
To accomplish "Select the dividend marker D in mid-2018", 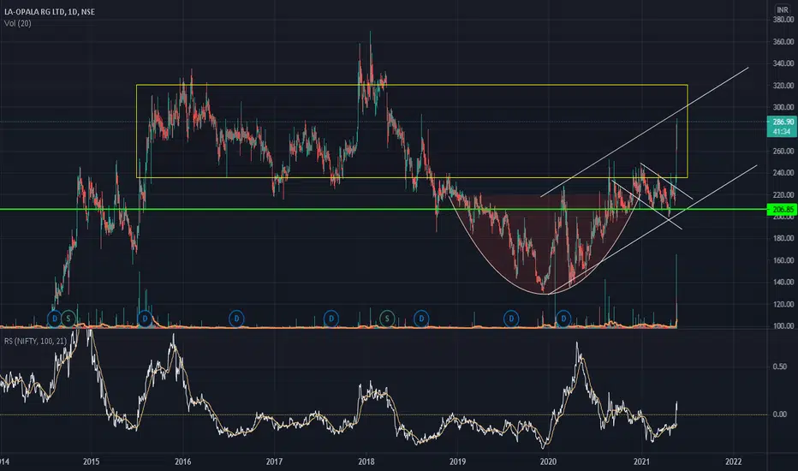I will coord(421,319).
